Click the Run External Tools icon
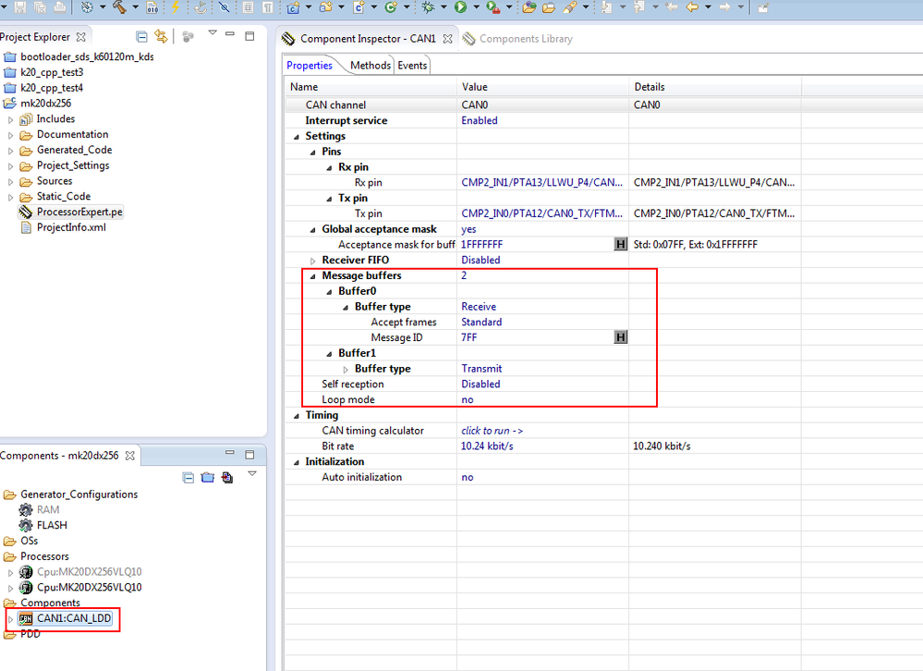 pyautogui.click(x=492, y=7)
